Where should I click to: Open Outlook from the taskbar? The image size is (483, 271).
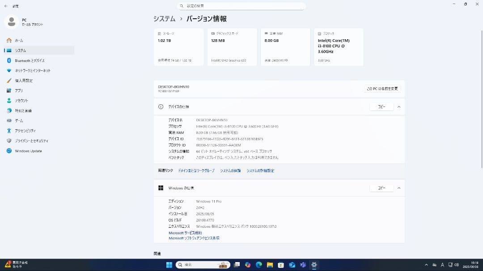pos(291,265)
